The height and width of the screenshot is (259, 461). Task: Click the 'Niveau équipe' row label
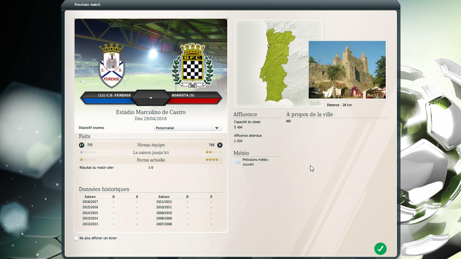tap(151, 145)
